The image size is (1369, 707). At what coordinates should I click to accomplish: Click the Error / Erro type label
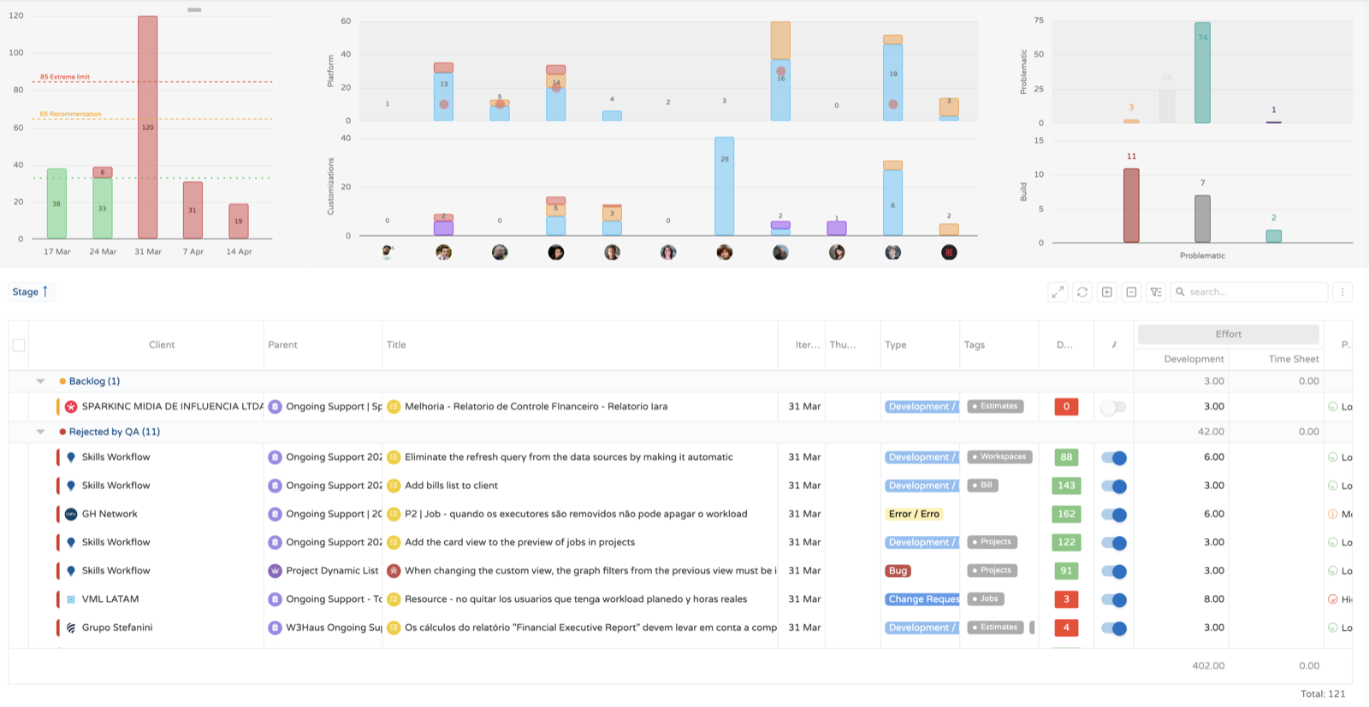point(914,515)
